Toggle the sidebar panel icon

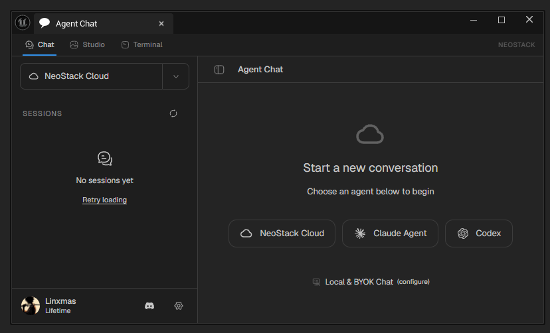point(219,70)
